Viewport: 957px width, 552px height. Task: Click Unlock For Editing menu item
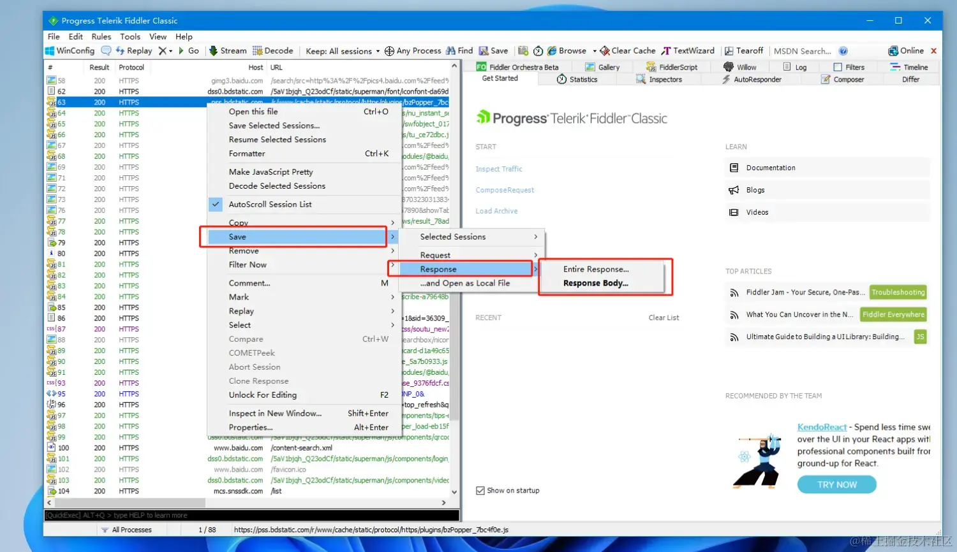pos(303,395)
